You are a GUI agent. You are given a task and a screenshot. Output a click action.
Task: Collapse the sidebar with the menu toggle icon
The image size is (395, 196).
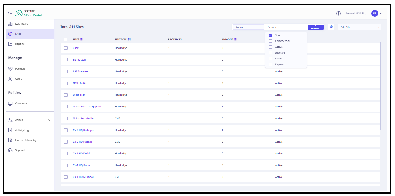(10, 13)
